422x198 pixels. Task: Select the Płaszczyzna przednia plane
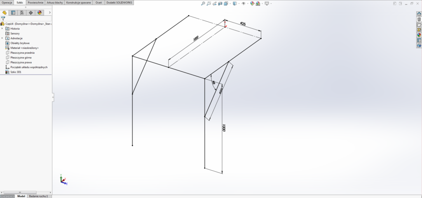(20, 53)
